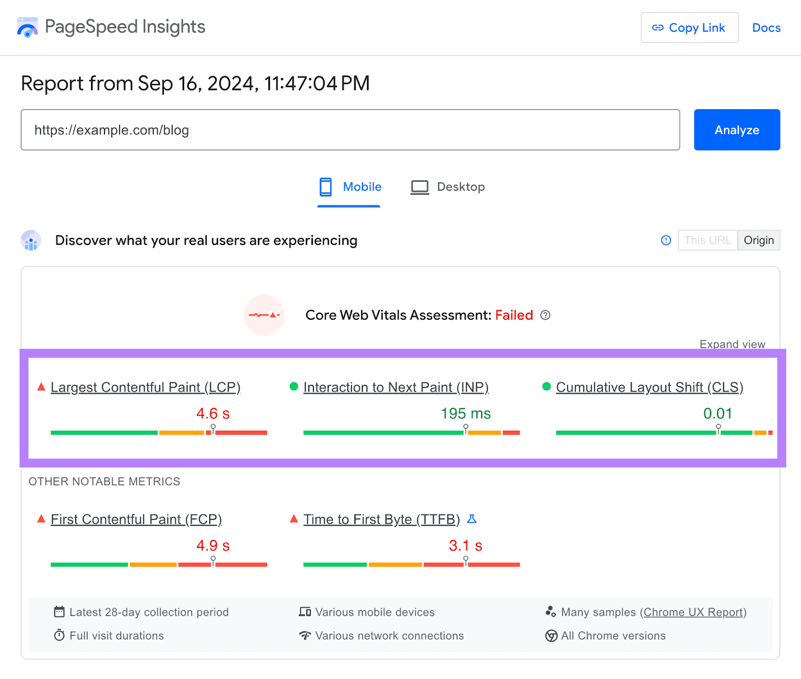Click the PageSpeed Insights logo icon
This screenshot has width=801, height=679.
pos(28,28)
